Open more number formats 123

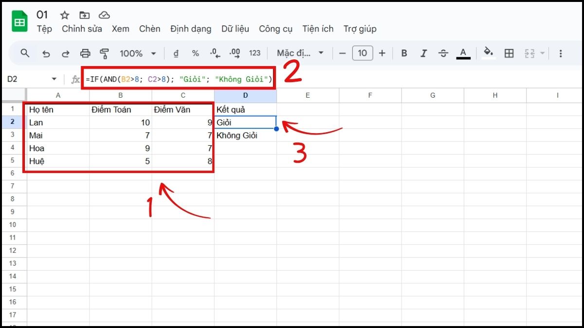coord(255,53)
